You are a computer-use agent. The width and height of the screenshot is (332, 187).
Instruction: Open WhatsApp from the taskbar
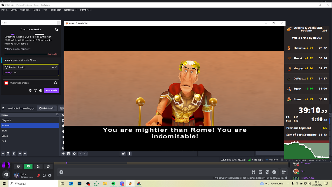click(96, 184)
